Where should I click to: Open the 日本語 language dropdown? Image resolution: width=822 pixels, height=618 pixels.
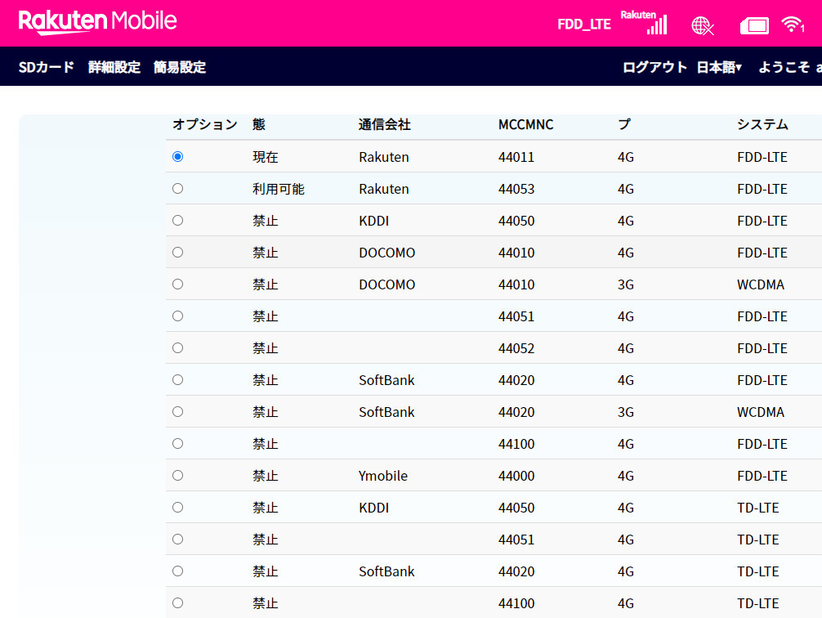(x=719, y=68)
